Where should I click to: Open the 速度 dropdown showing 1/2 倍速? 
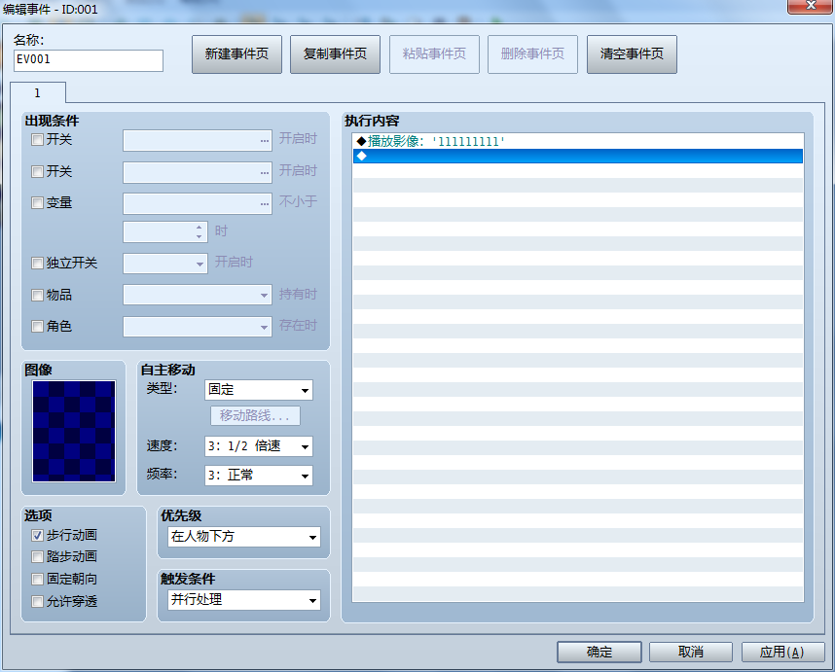click(x=259, y=446)
